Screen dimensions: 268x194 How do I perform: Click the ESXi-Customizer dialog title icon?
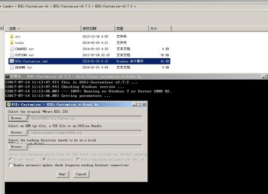coord(9,104)
